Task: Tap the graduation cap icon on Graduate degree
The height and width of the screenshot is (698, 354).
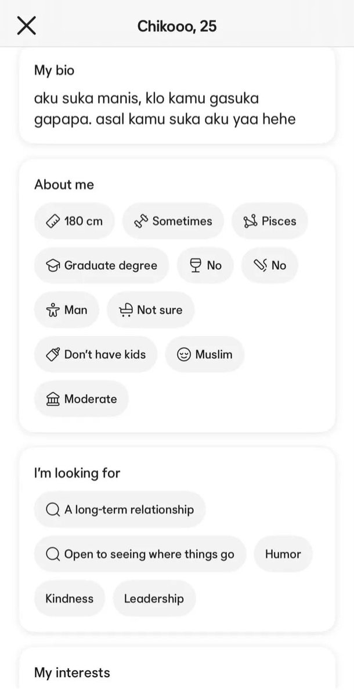Action: coord(53,266)
